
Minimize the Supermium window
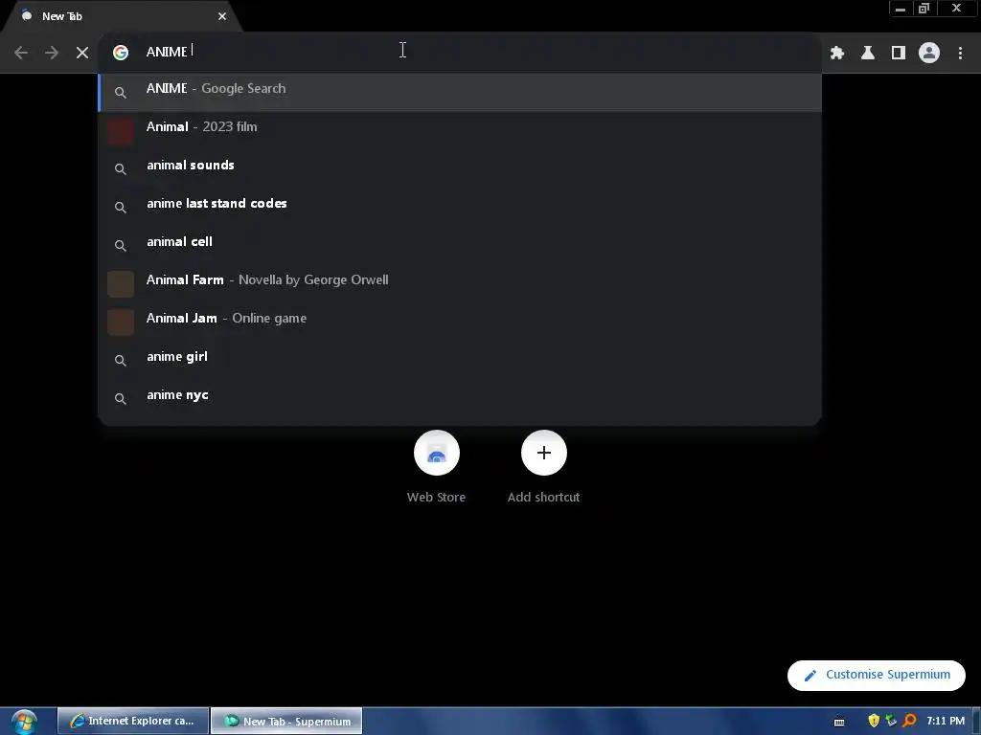[x=901, y=9]
